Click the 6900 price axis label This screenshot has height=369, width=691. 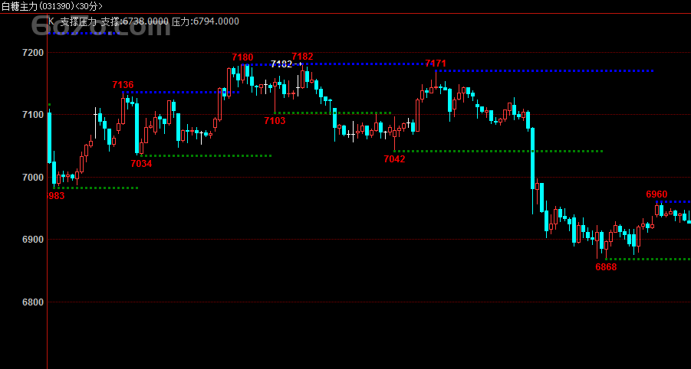pyautogui.click(x=33, y=240)
